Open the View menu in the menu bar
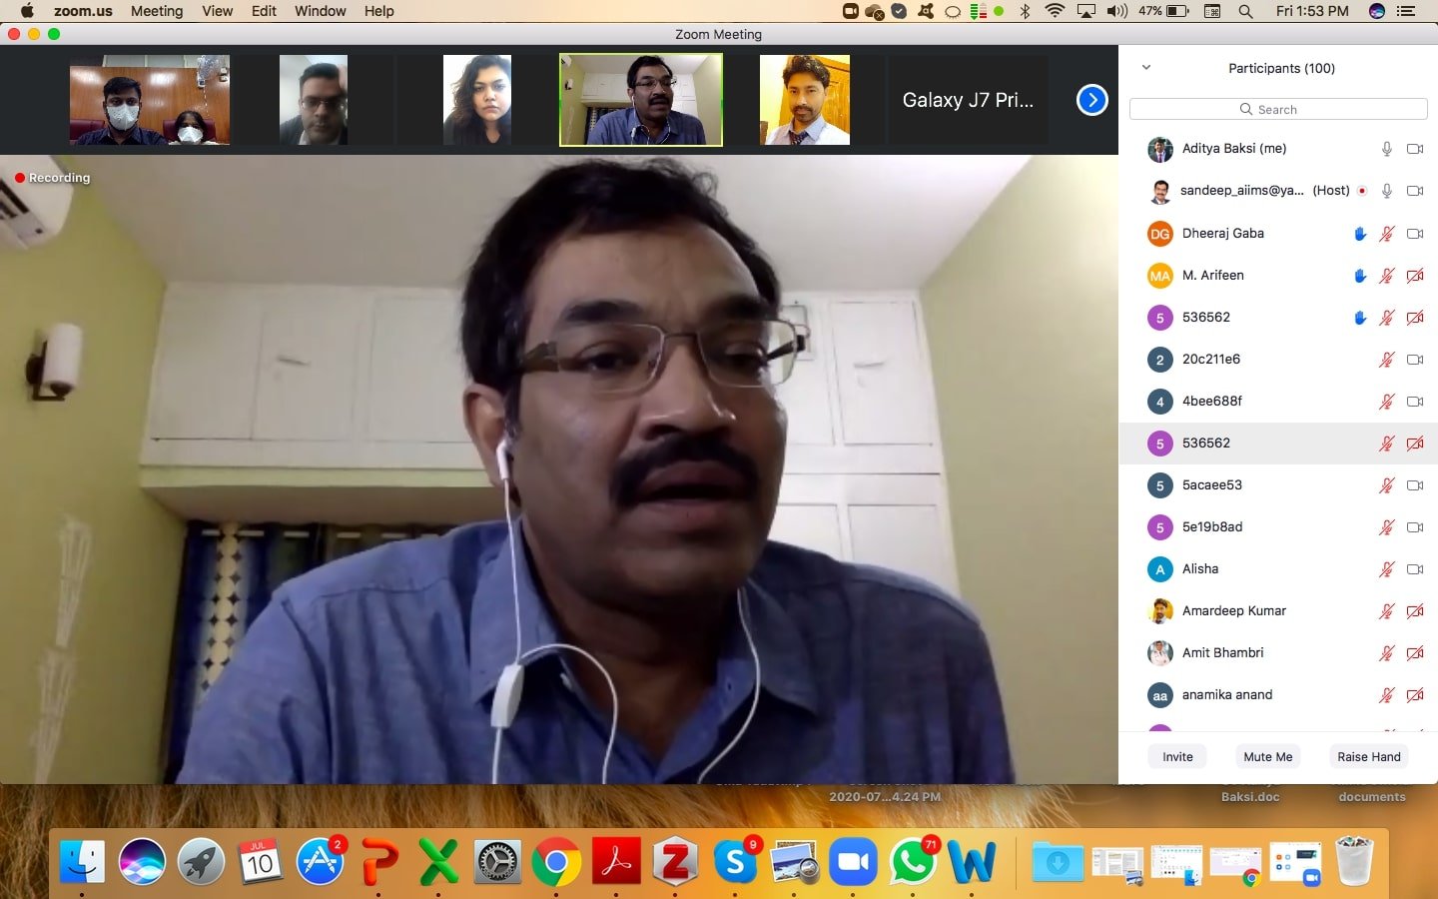 pyautogui.click(x=217, y=11)
